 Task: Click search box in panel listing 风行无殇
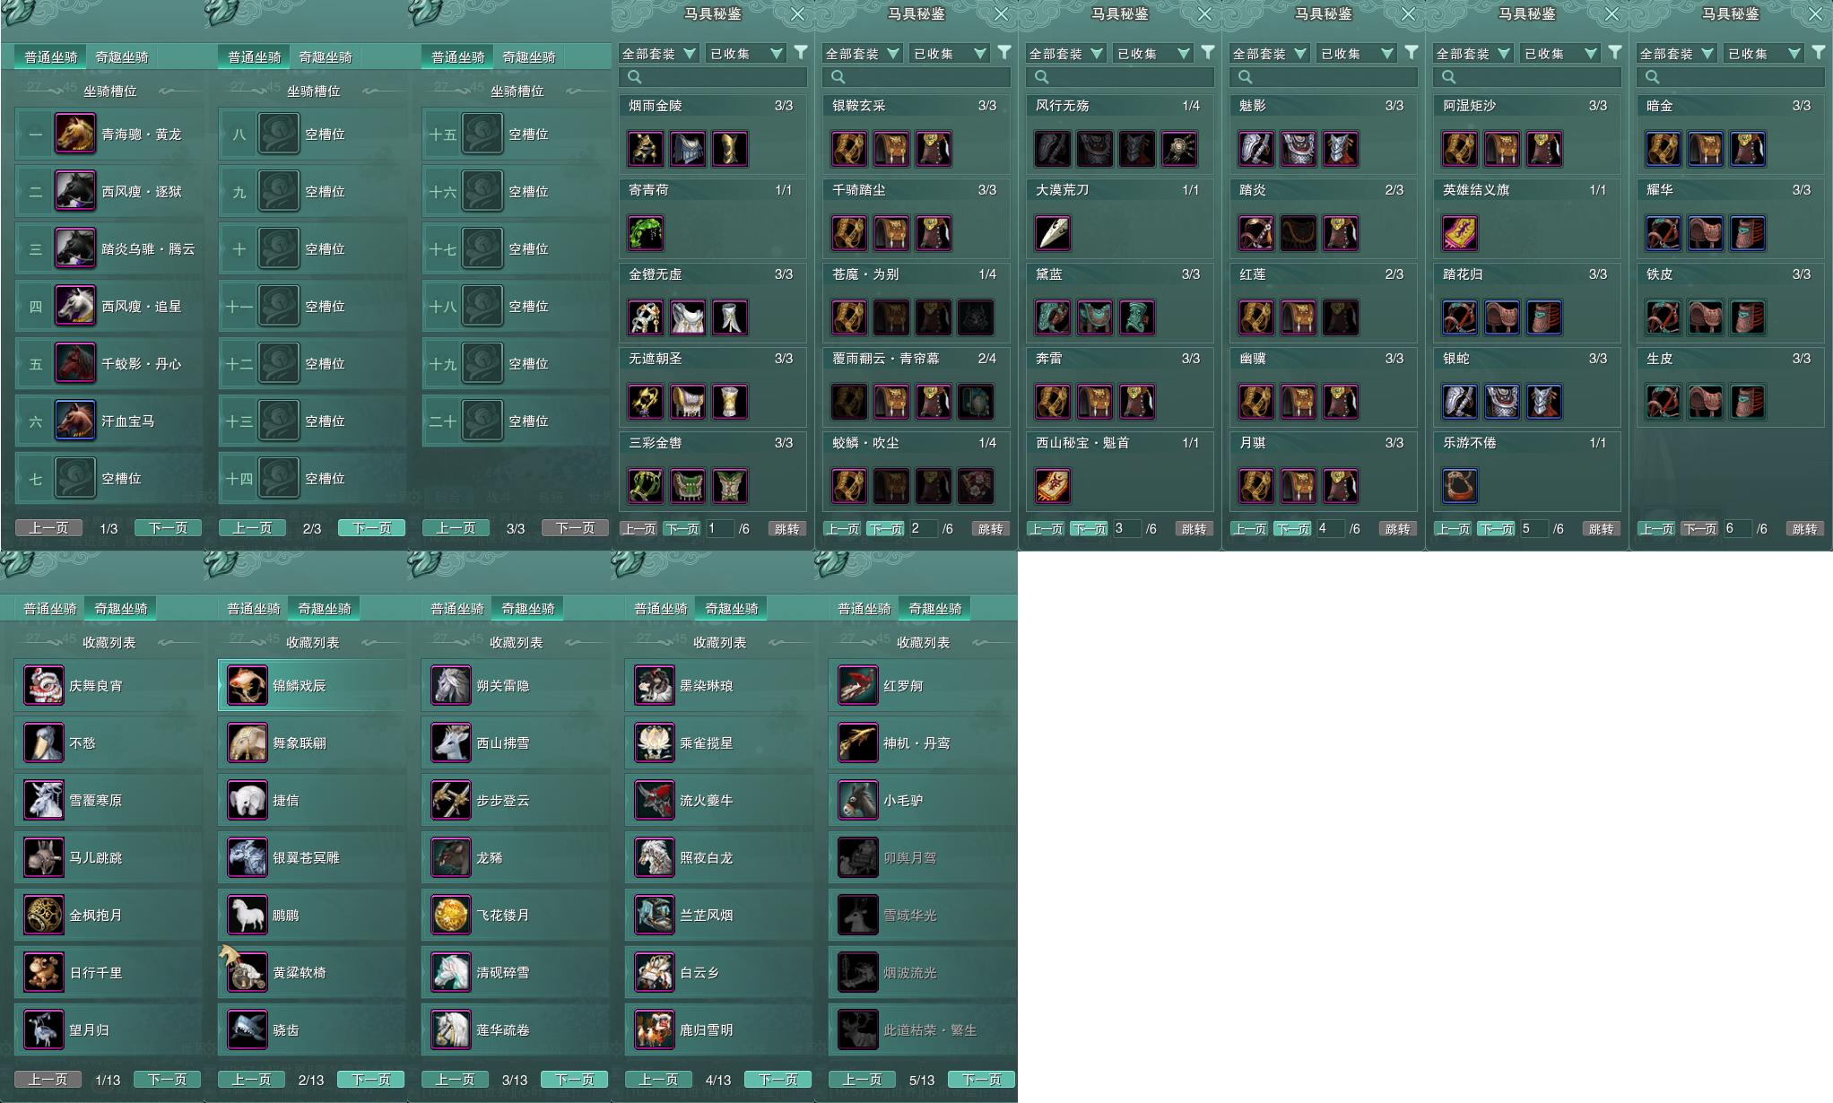coord(1120,77)
